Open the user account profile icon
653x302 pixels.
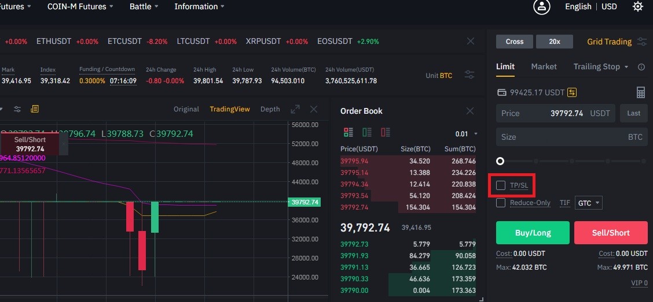[542, 7]
